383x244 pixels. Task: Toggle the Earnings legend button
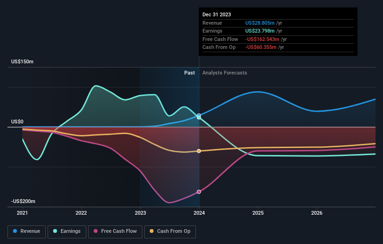point(67,231)
